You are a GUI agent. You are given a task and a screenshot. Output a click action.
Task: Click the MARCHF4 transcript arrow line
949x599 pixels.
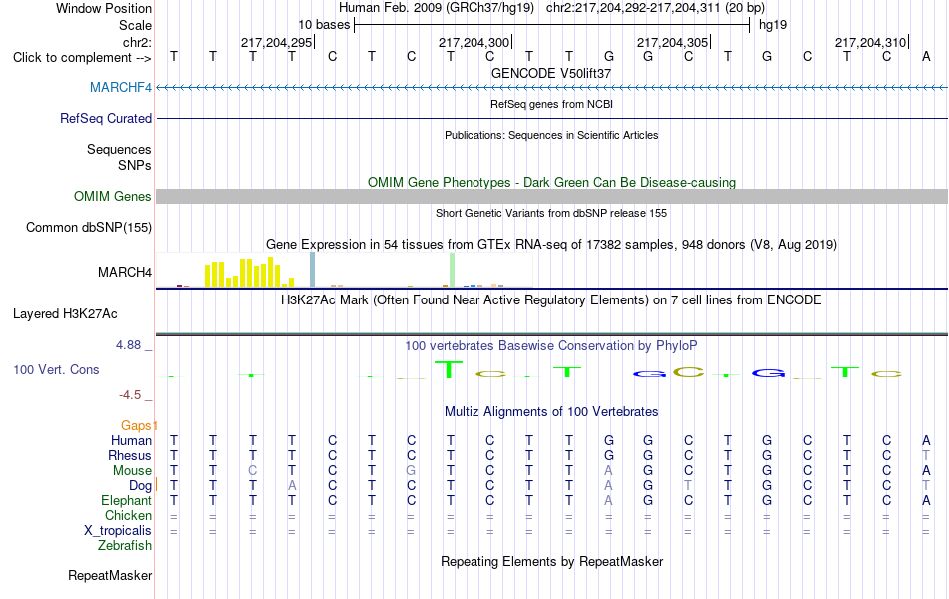[x=551, y=88]
